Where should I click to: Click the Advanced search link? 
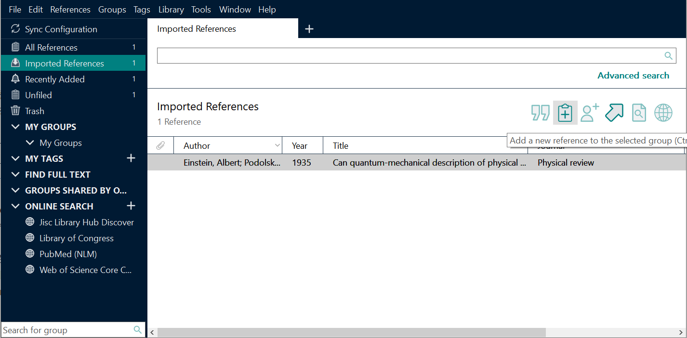(x=633, y=76)
